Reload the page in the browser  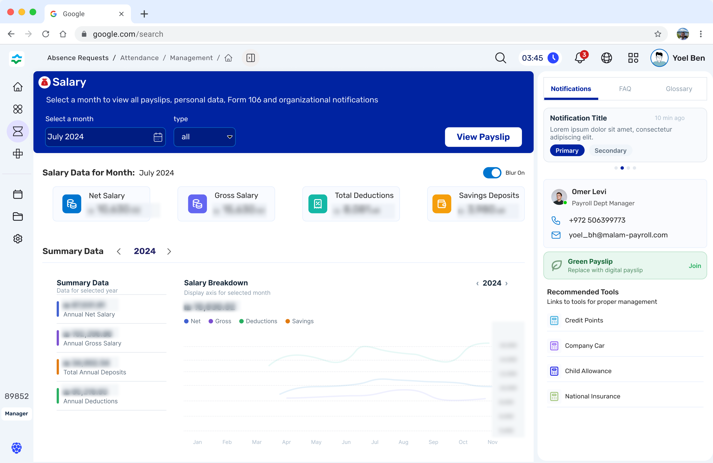(45, 34)
